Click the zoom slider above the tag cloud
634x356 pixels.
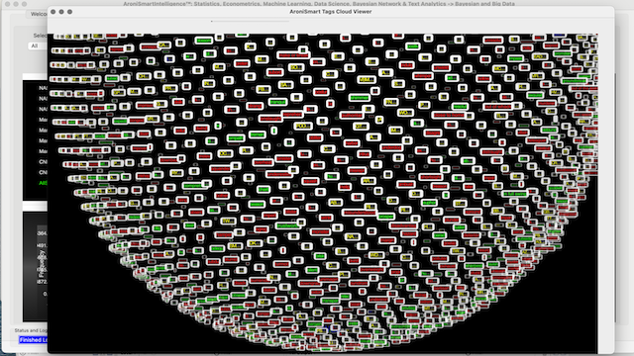point(250,21)
